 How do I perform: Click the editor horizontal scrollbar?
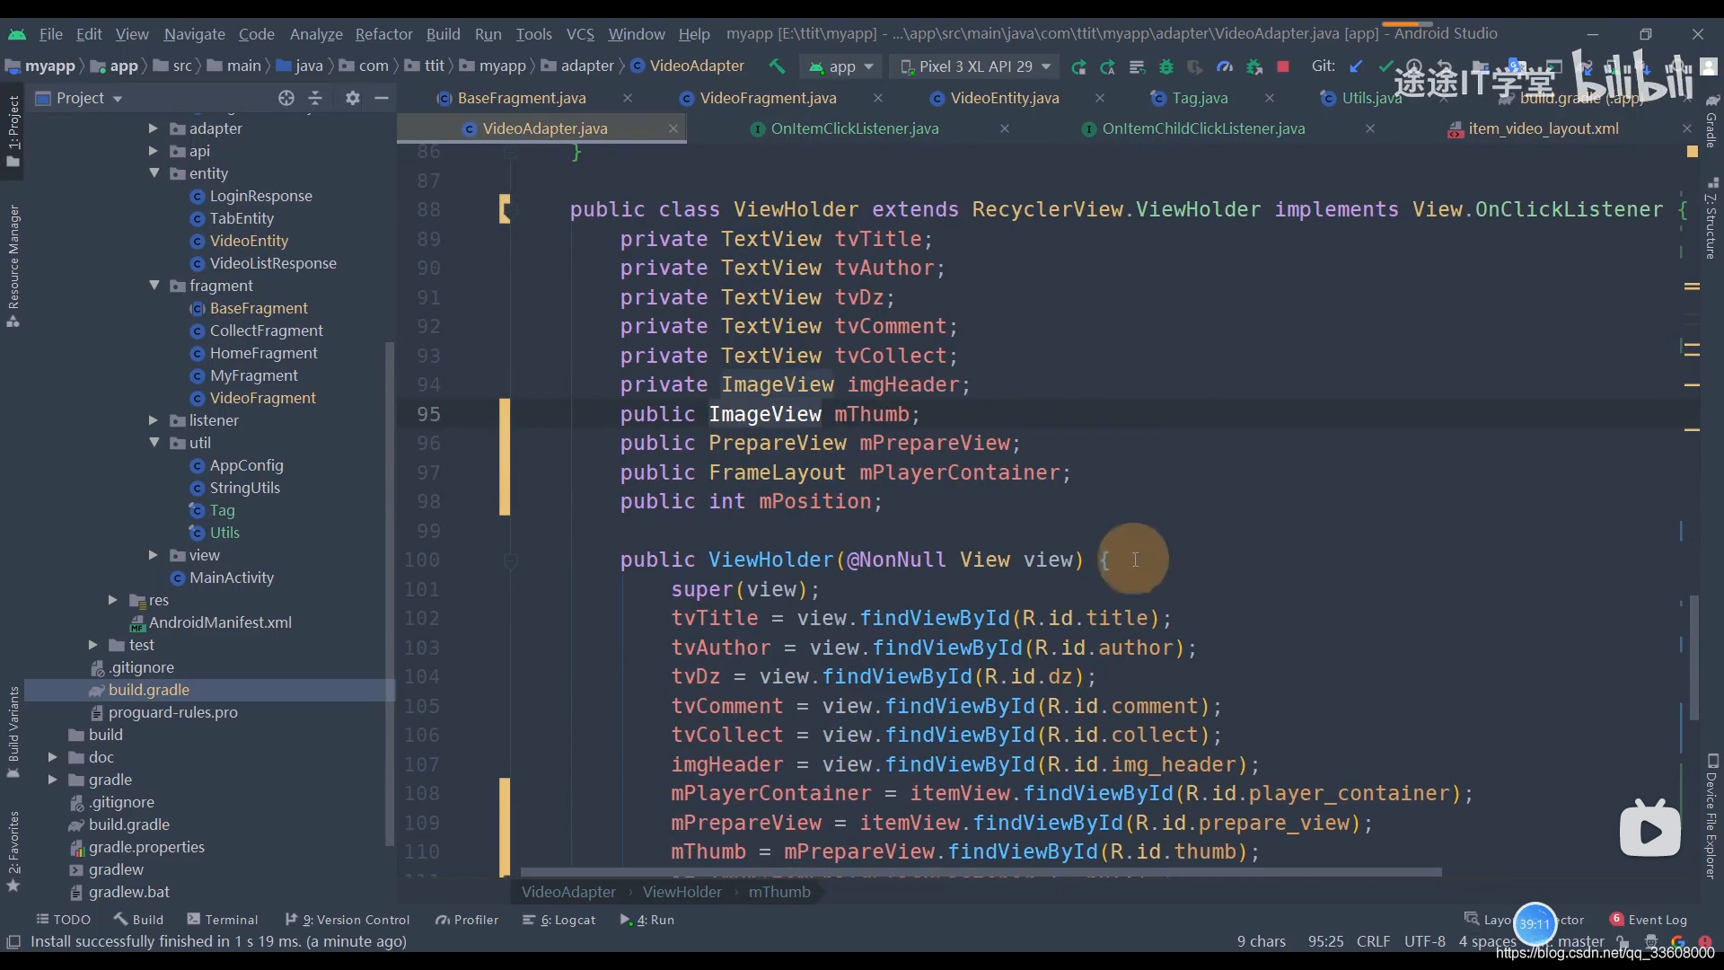(981, 872)
